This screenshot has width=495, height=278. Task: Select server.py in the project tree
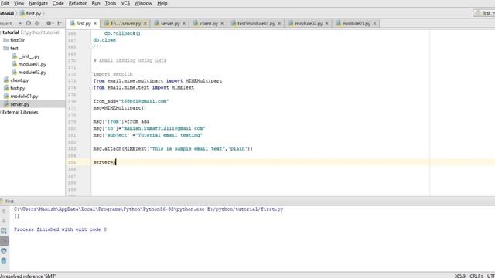pos(19,104)
